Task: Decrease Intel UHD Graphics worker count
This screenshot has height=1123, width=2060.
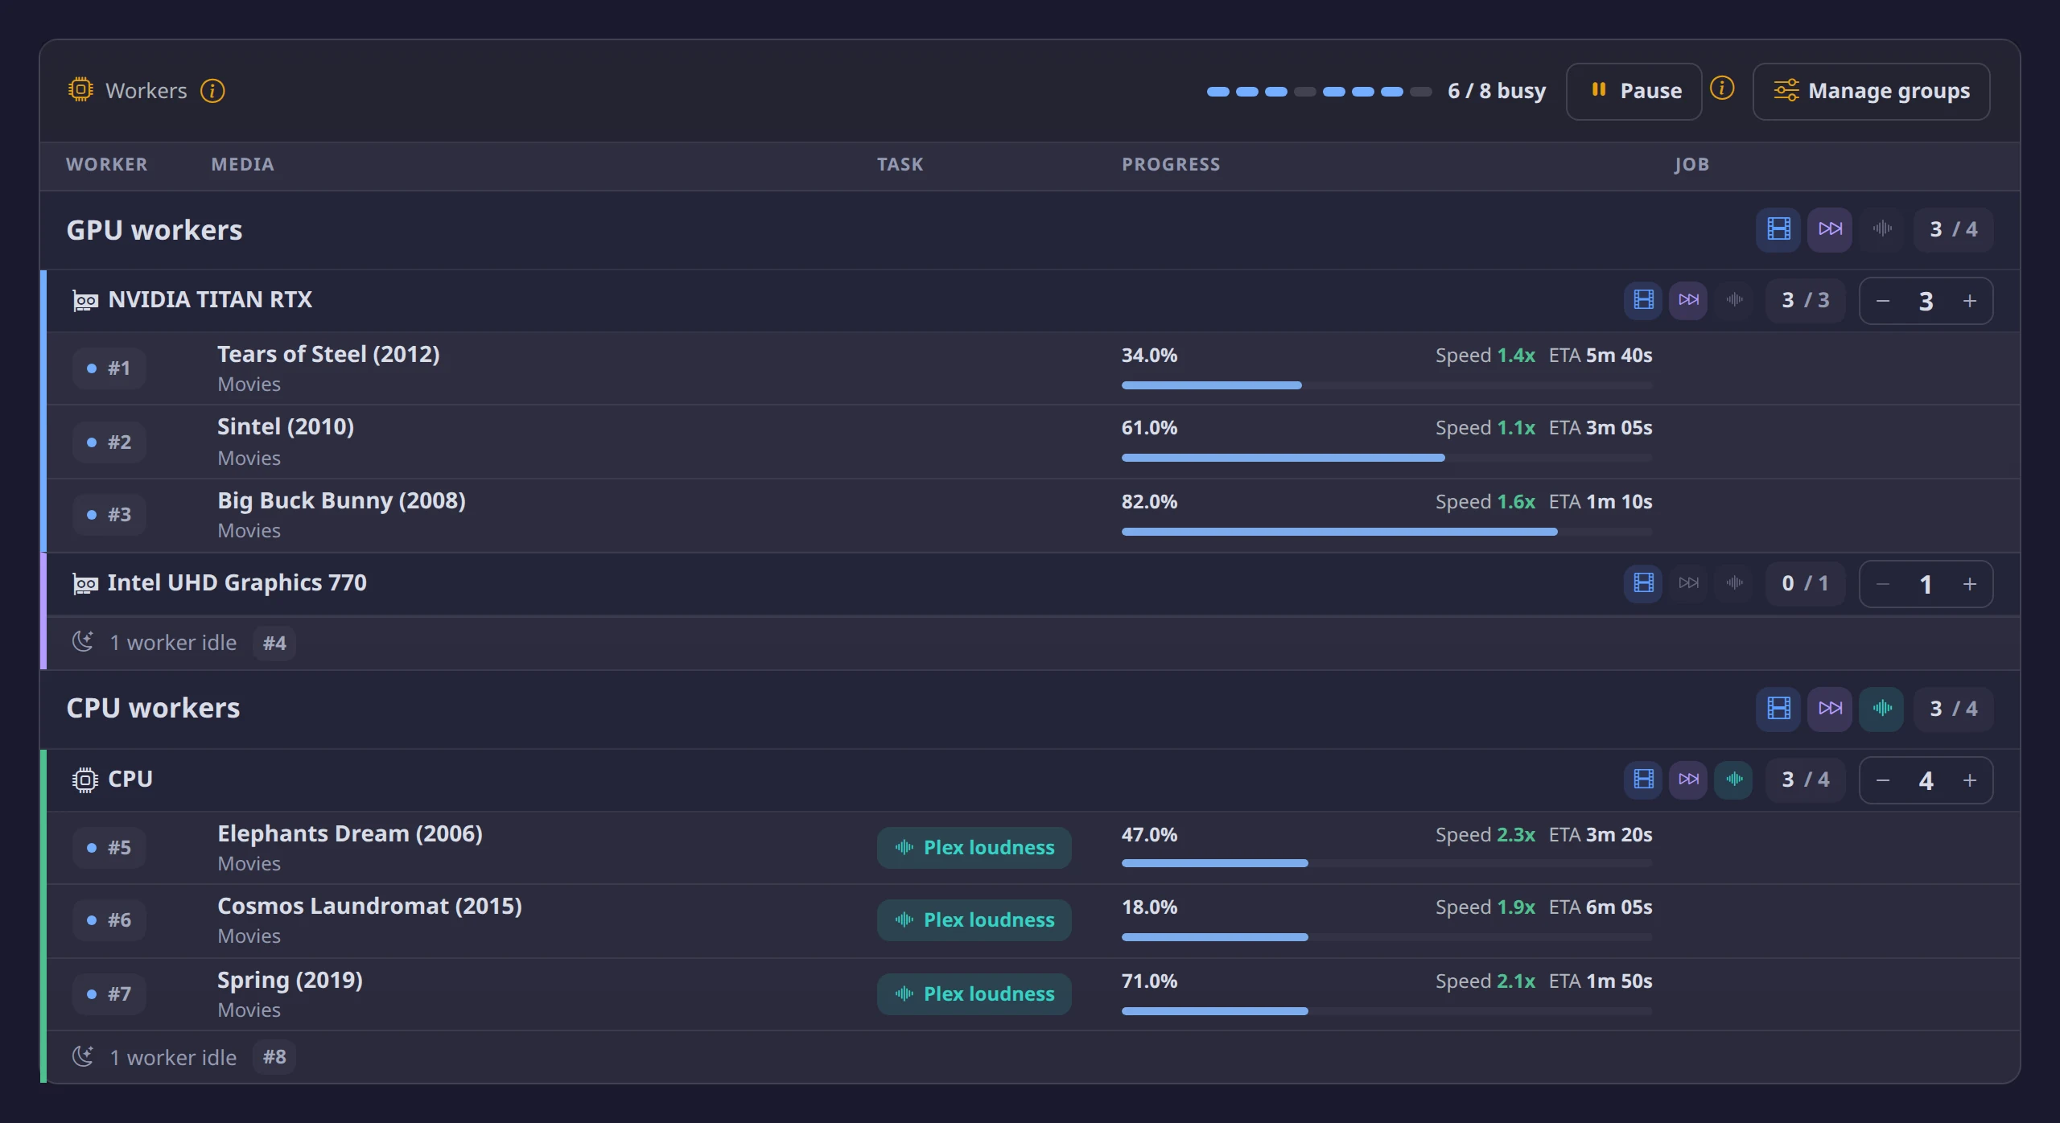Action: tap(1883, 585)
